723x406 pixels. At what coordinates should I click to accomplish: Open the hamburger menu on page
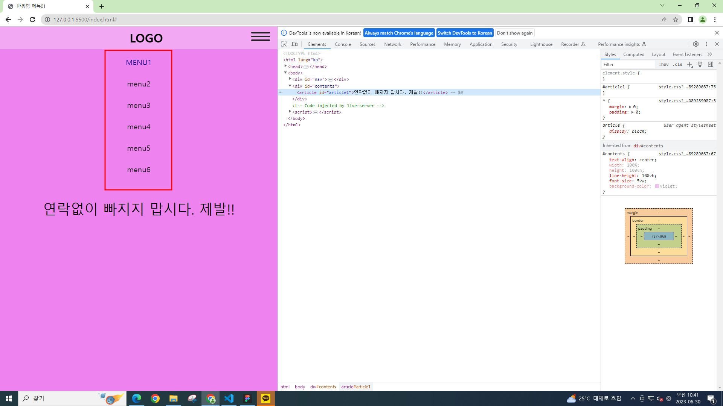261,36
